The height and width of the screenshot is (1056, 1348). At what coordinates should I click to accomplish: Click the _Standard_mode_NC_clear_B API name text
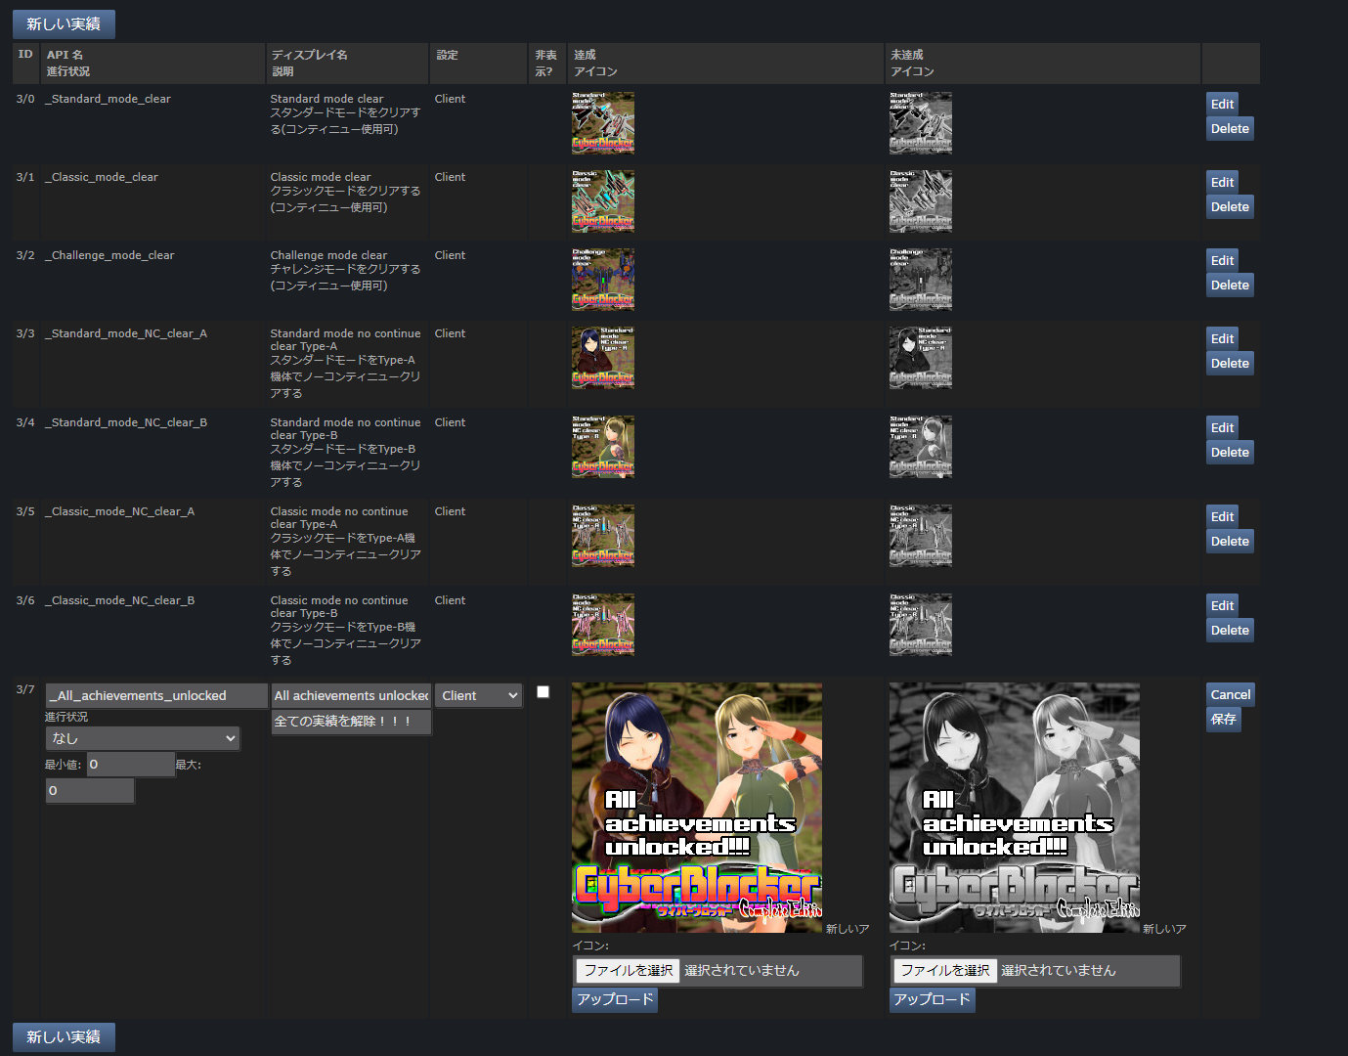[x=126, y=422]
